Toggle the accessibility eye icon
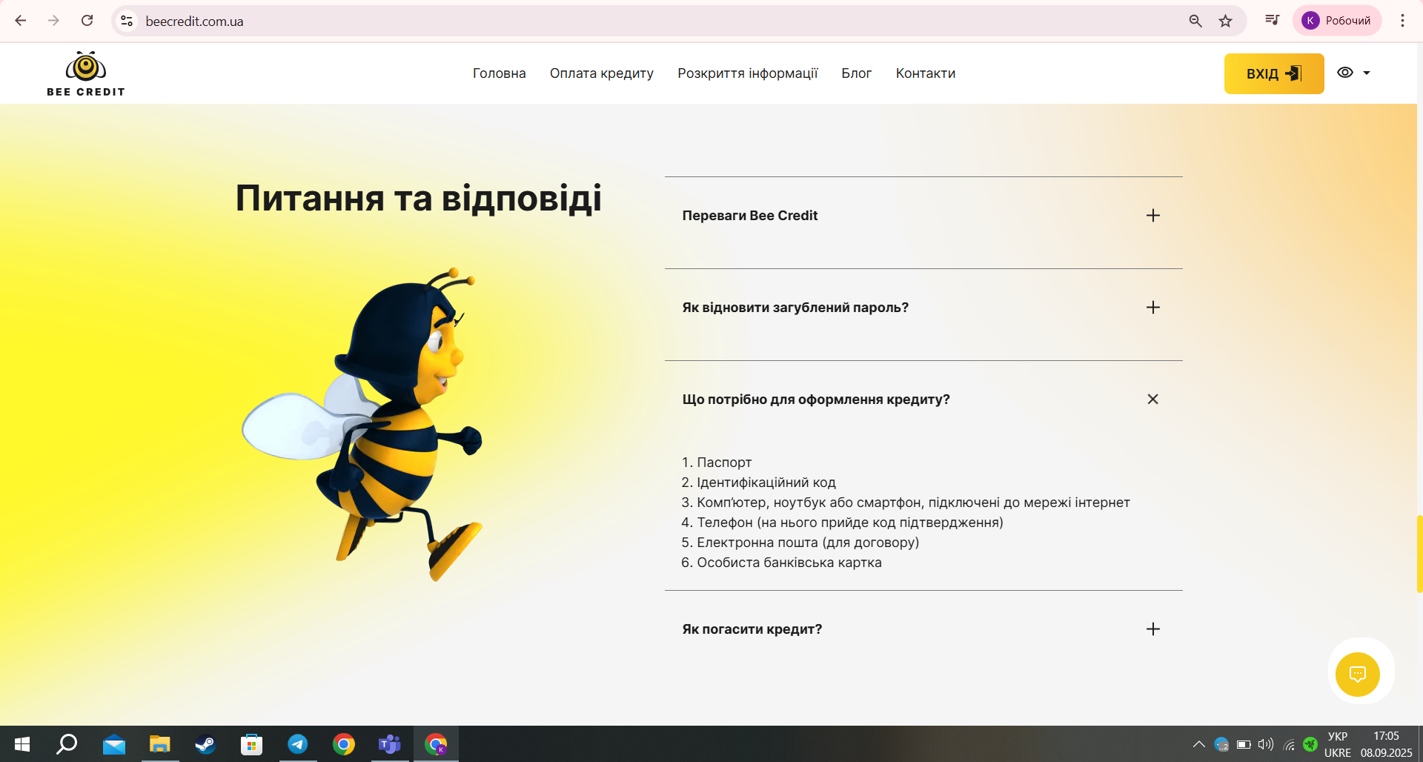 click(1345, 73)
